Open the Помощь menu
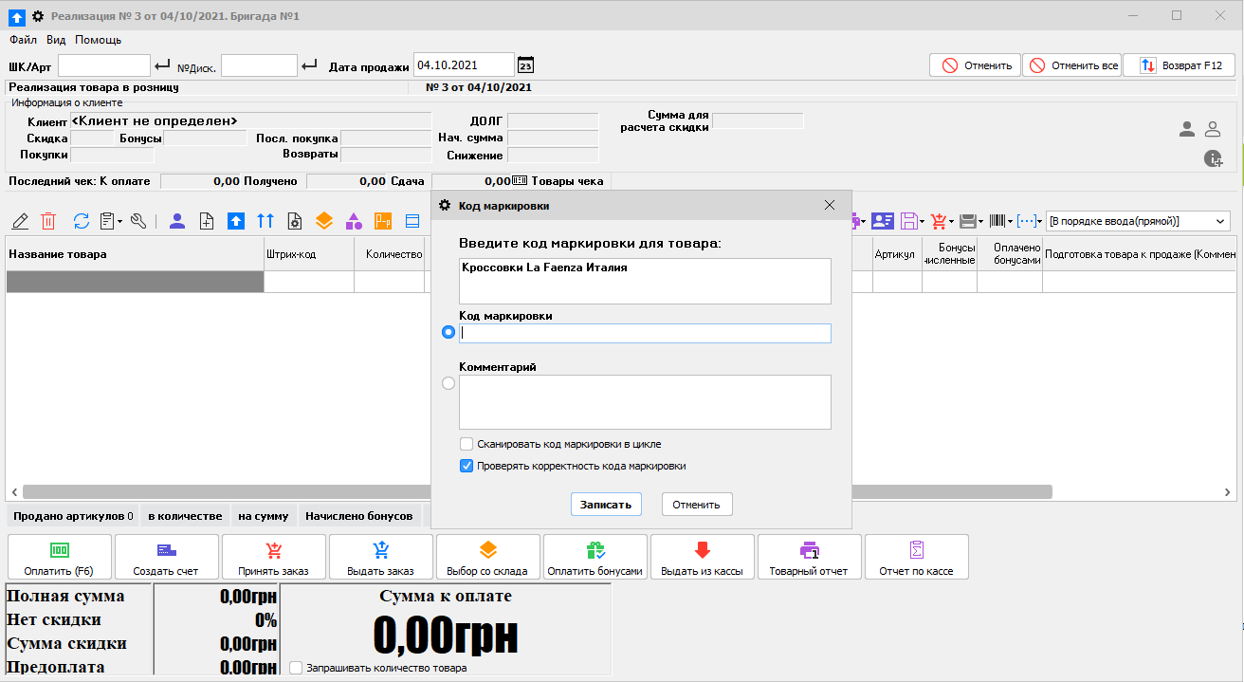1244x682 pixels. (98, 40)
